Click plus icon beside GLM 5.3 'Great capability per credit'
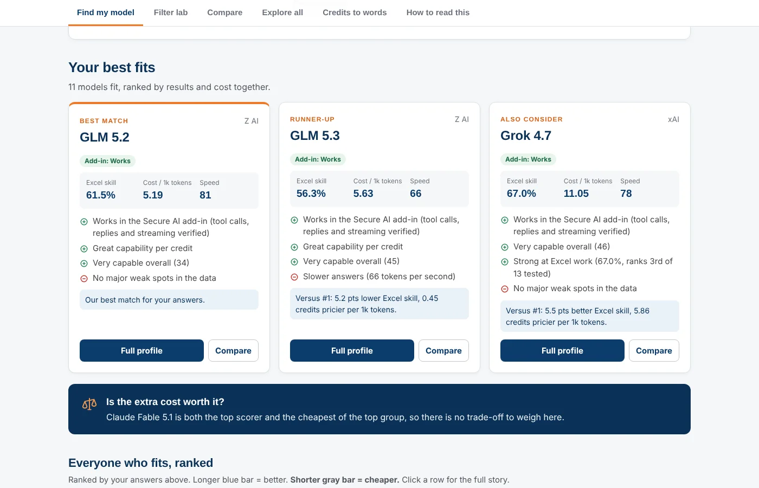The image size is (759, 488). [294, 247]
